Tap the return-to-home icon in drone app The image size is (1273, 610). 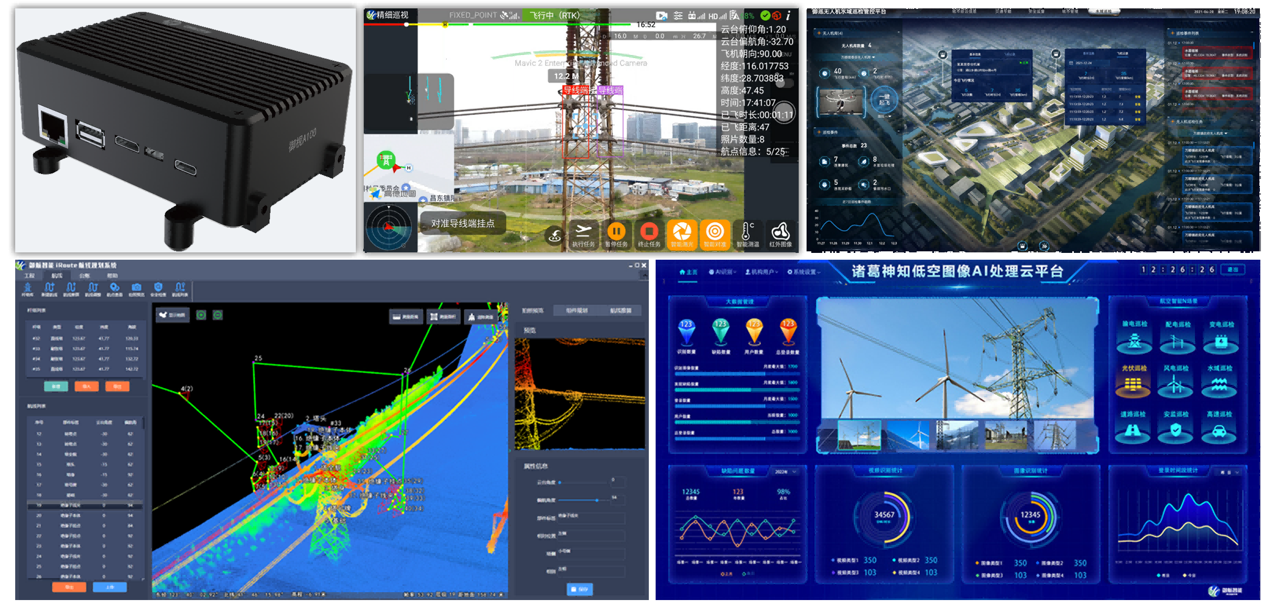click(555, 236)
